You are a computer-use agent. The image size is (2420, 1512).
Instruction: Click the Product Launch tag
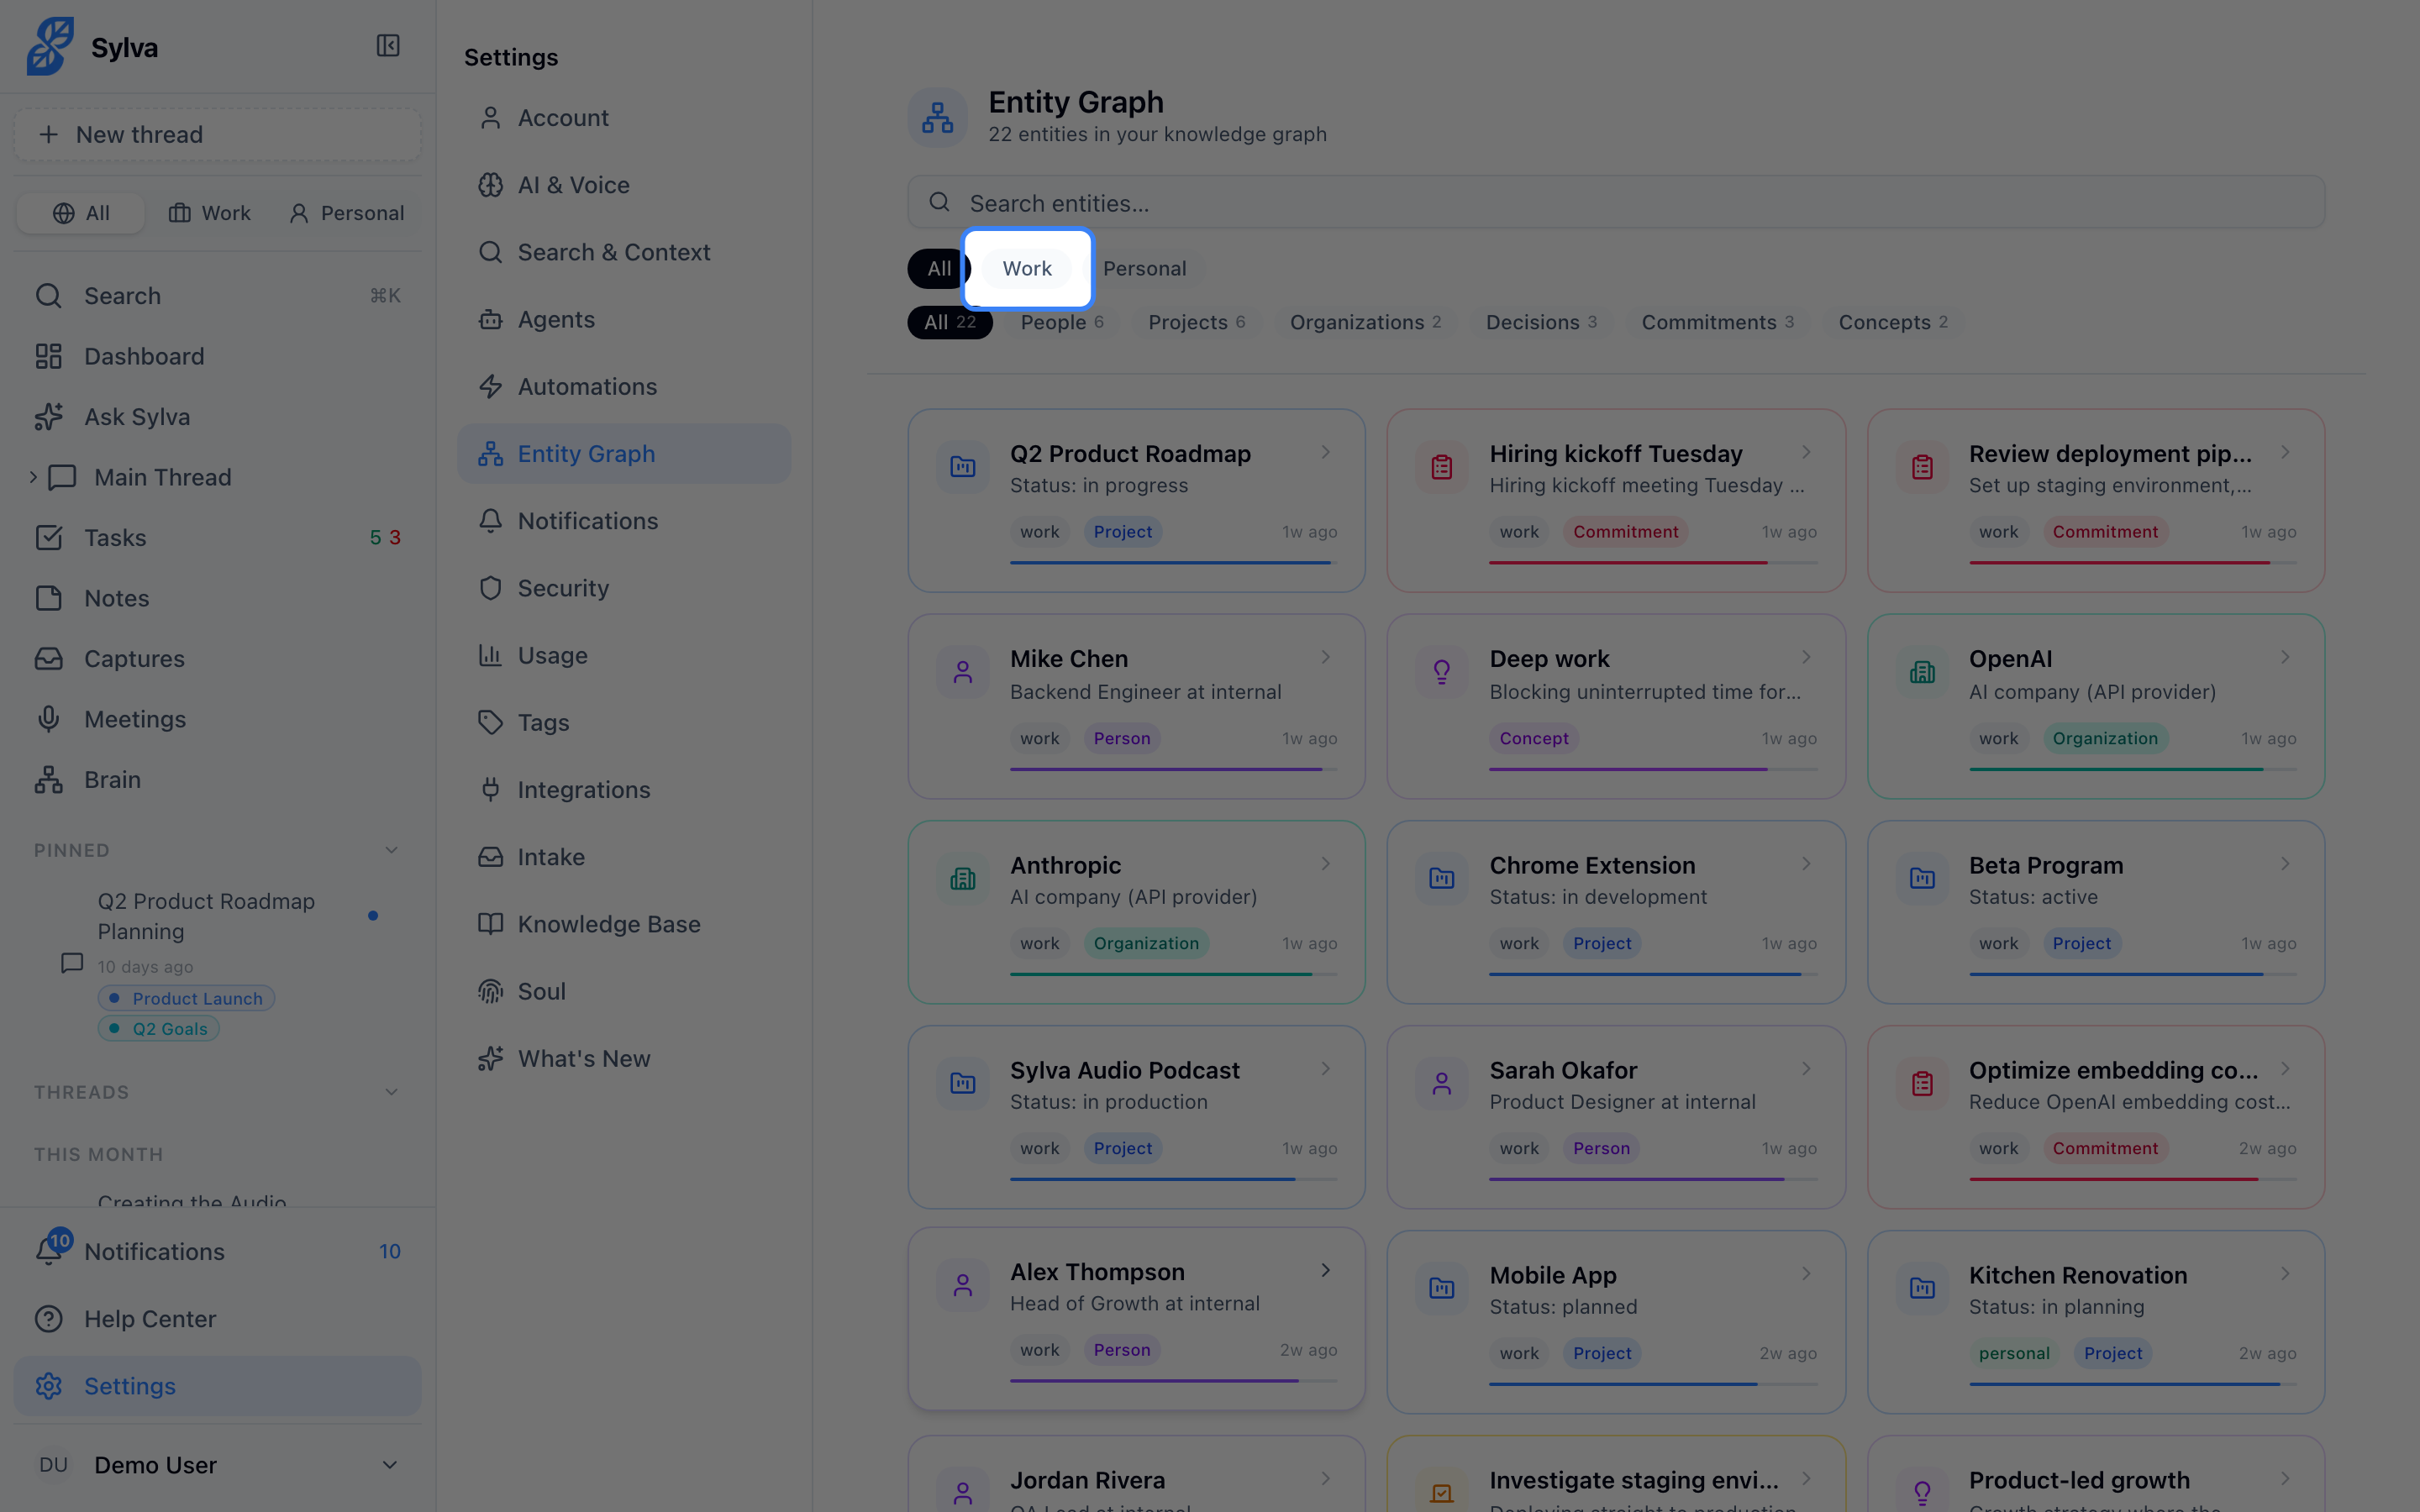[187, 998]
